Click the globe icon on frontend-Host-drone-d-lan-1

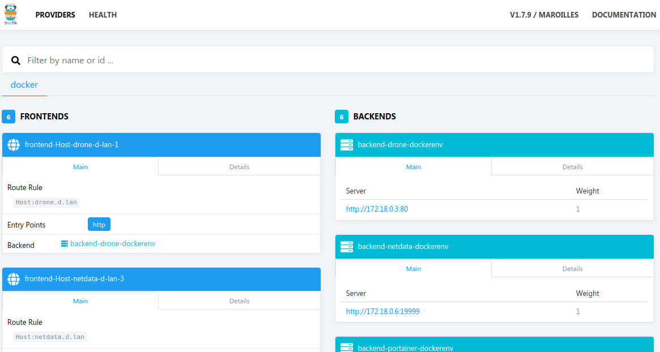tap(14, 144)
